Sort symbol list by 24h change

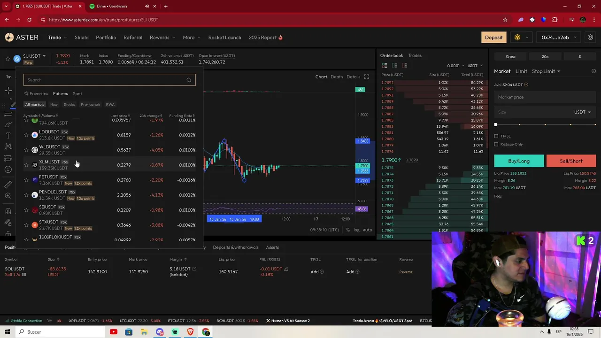tap(151, 116)
